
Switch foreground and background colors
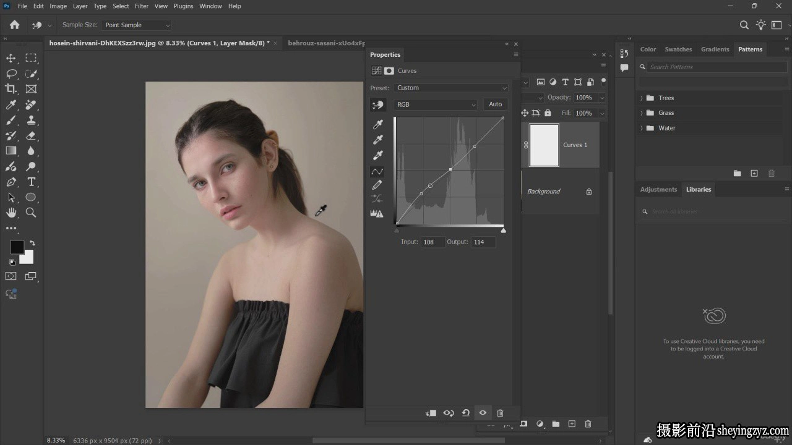coord(32,244)
